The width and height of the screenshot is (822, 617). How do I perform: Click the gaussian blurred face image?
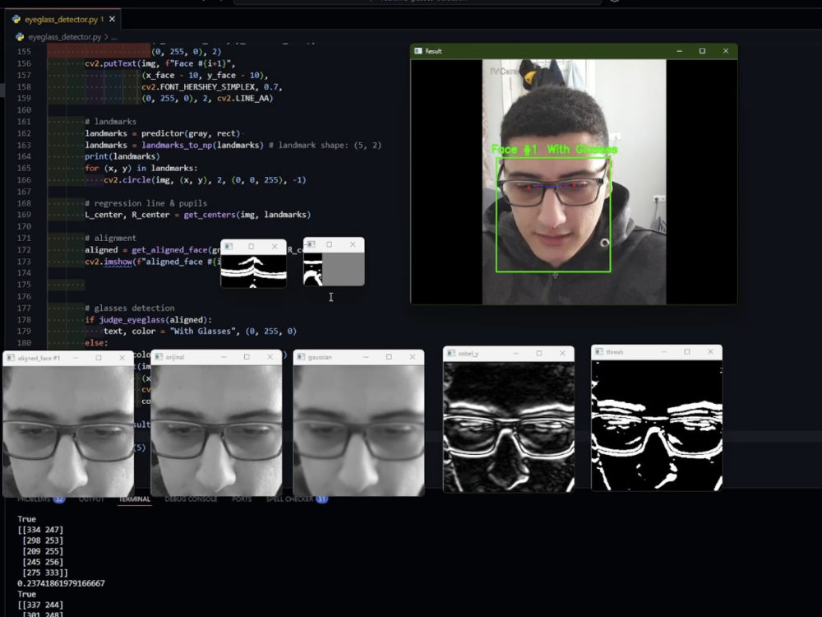click(358, 430)
